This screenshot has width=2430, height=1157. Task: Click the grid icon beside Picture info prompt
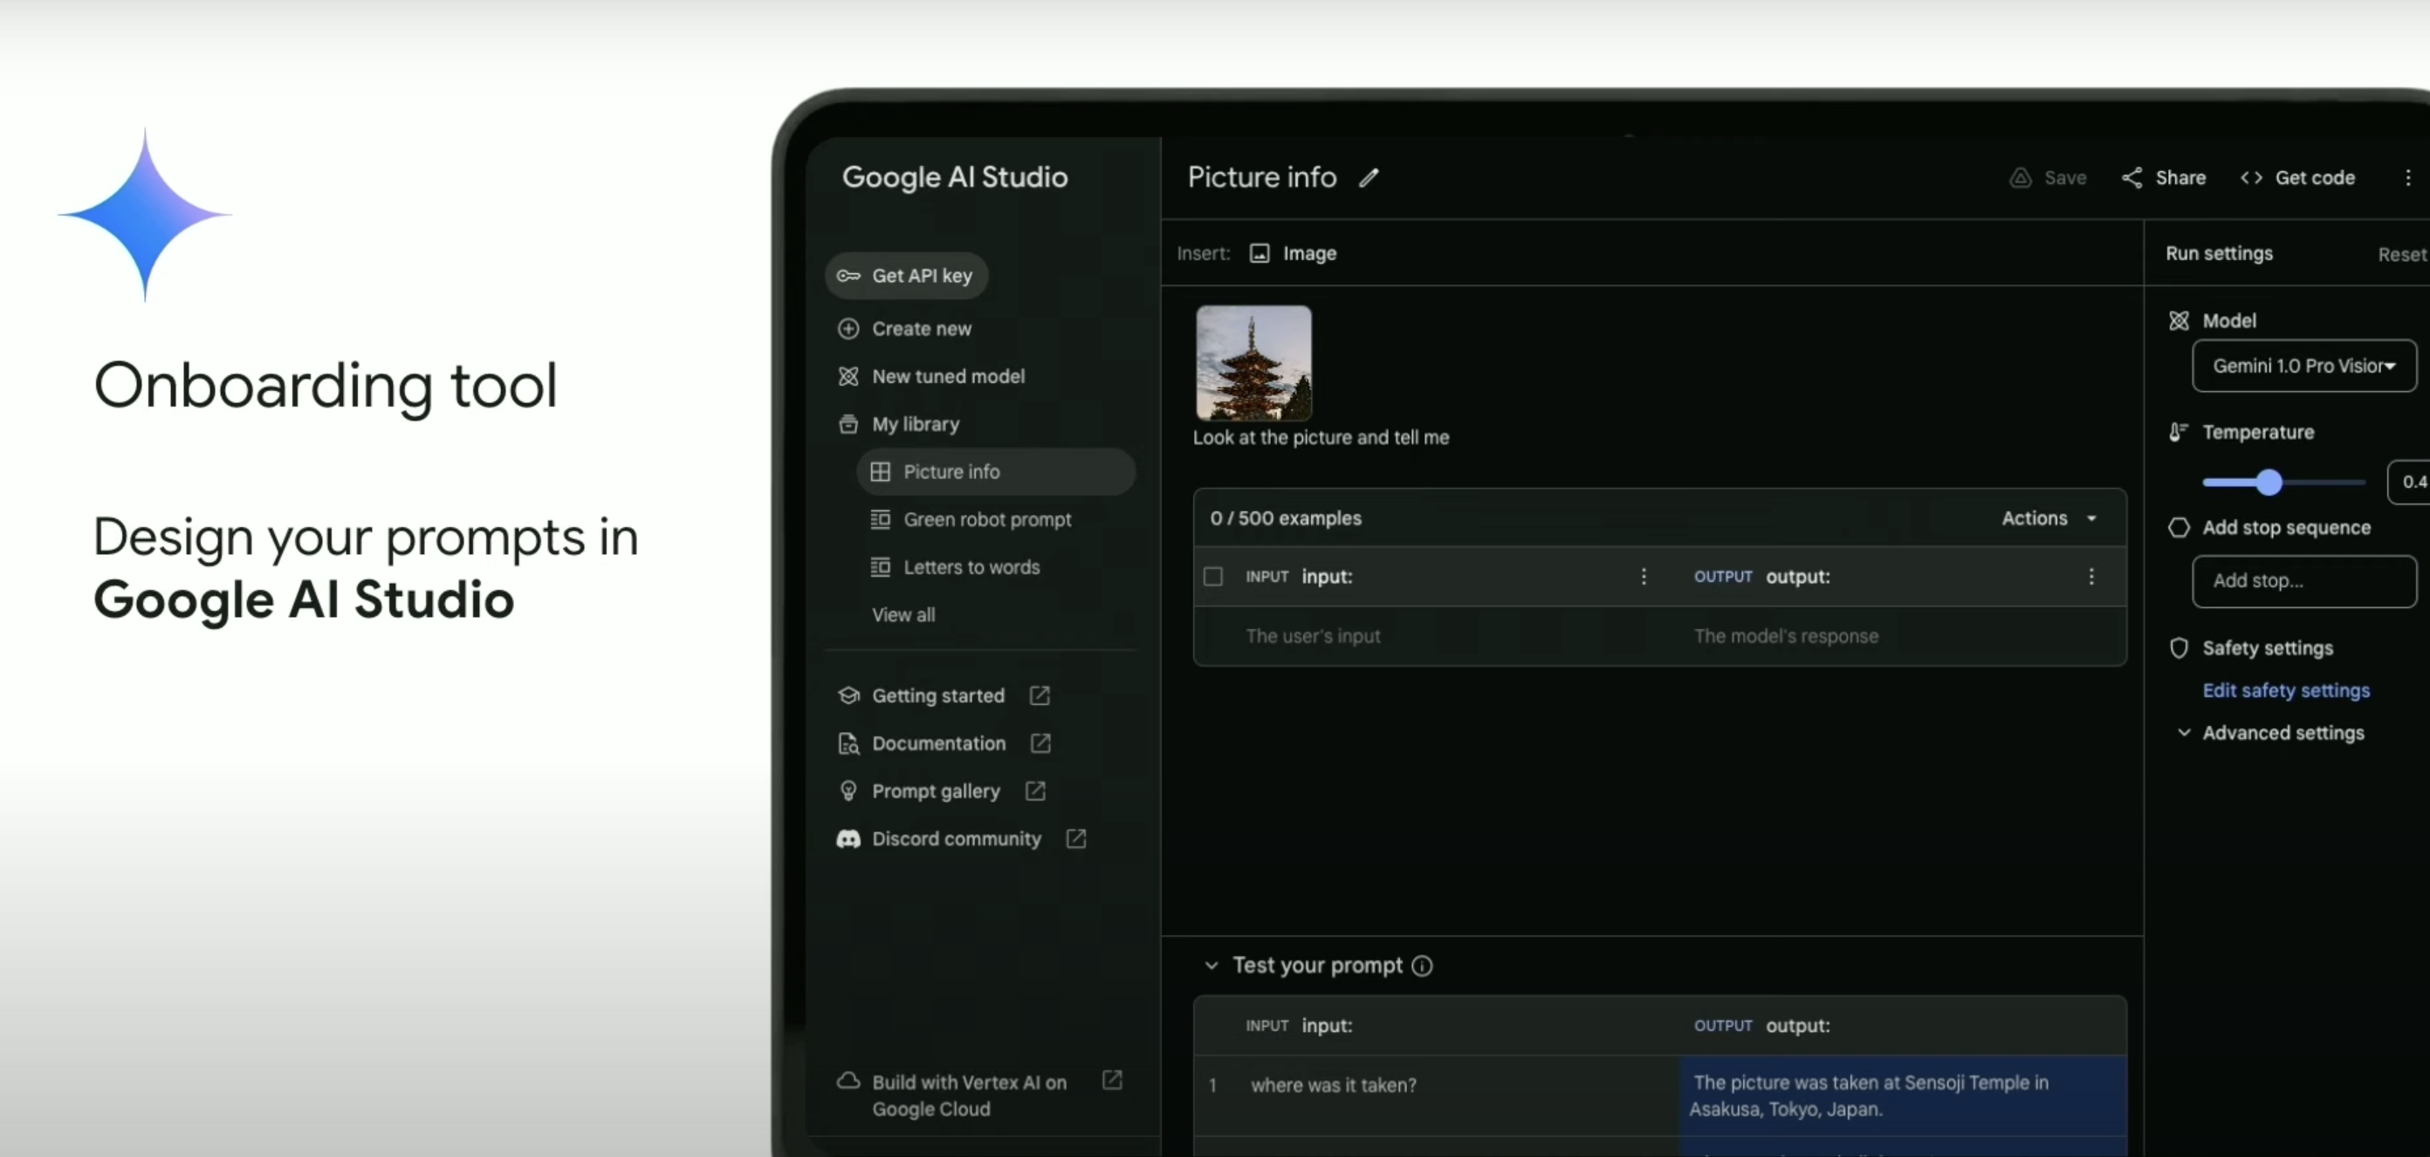coord(880,471)
